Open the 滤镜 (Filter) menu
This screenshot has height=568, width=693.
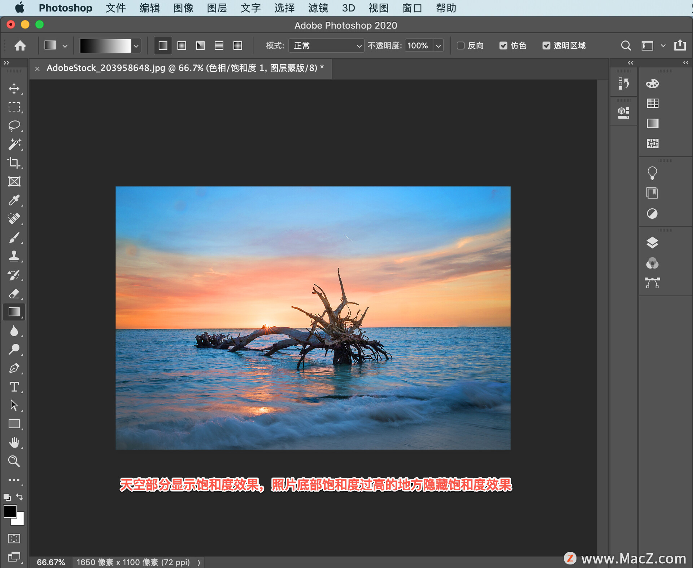coord(318,8)
